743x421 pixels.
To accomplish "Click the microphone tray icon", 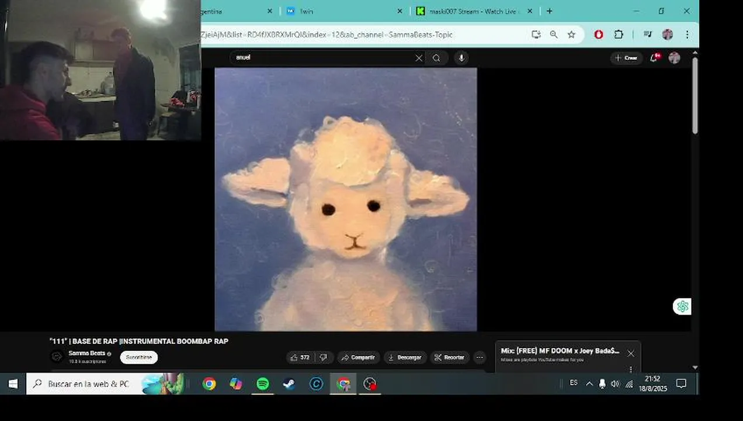I will (602, 384).
